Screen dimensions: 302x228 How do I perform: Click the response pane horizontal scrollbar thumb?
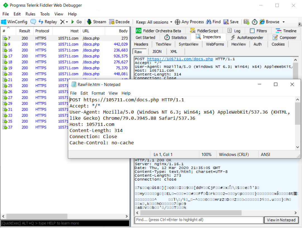(x=191, y=213)
